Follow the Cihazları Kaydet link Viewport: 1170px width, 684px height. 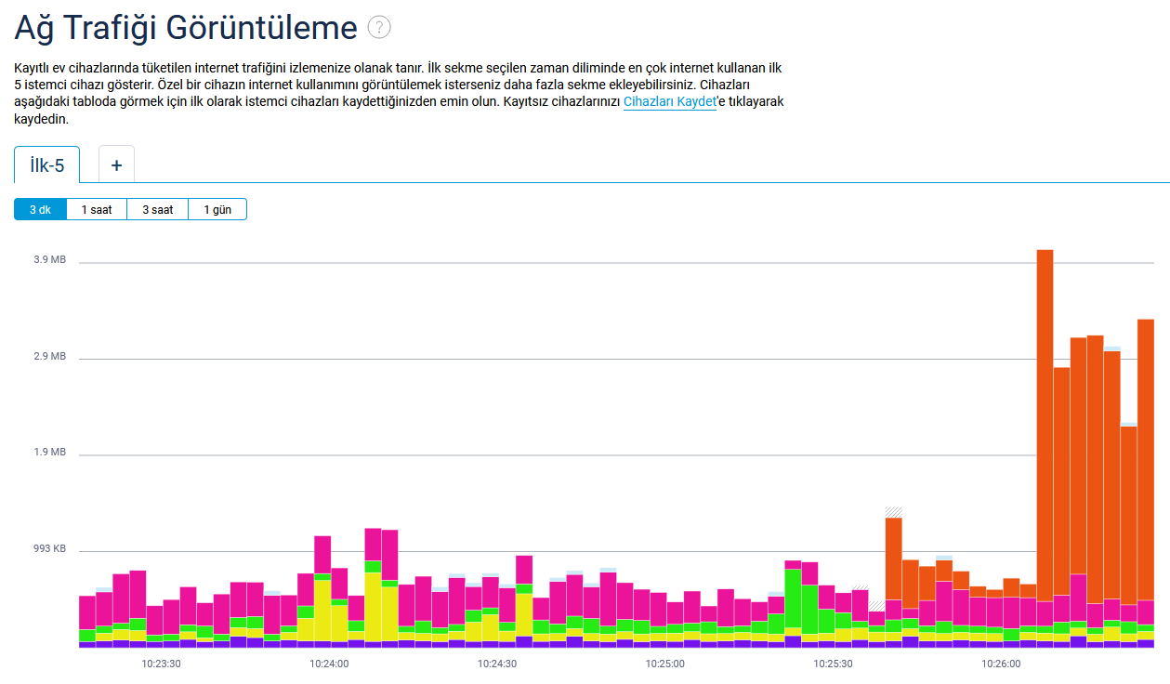point(670,101)
